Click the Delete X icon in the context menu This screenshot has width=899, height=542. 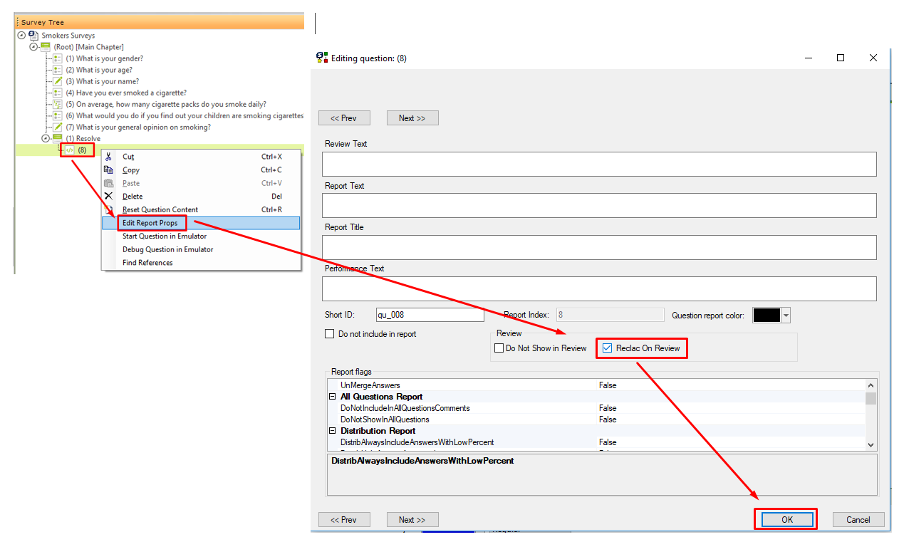pos(108,197)
